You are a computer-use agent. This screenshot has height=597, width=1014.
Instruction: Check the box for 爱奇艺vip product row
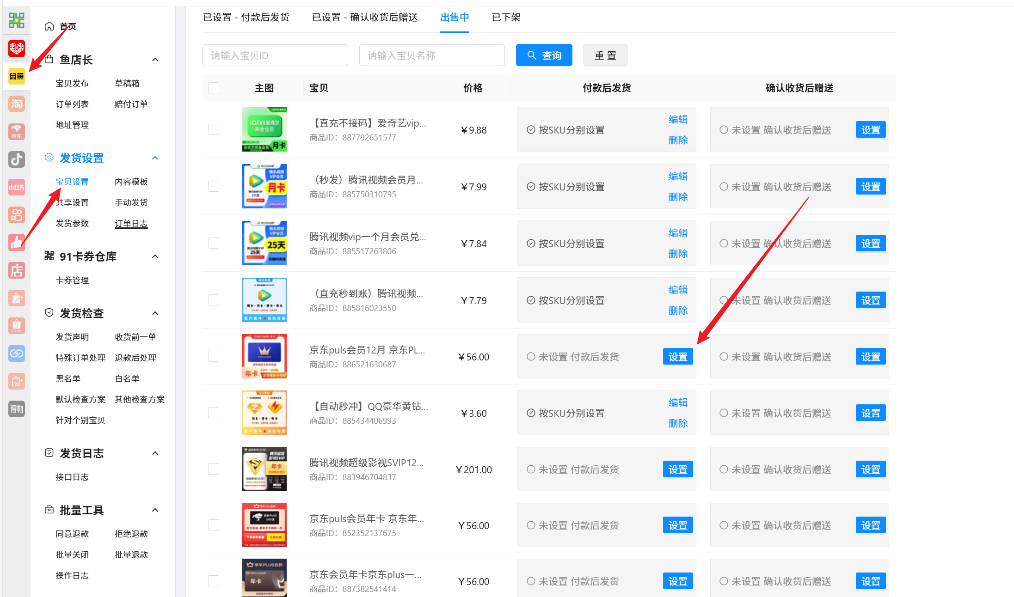coord(214,129)
